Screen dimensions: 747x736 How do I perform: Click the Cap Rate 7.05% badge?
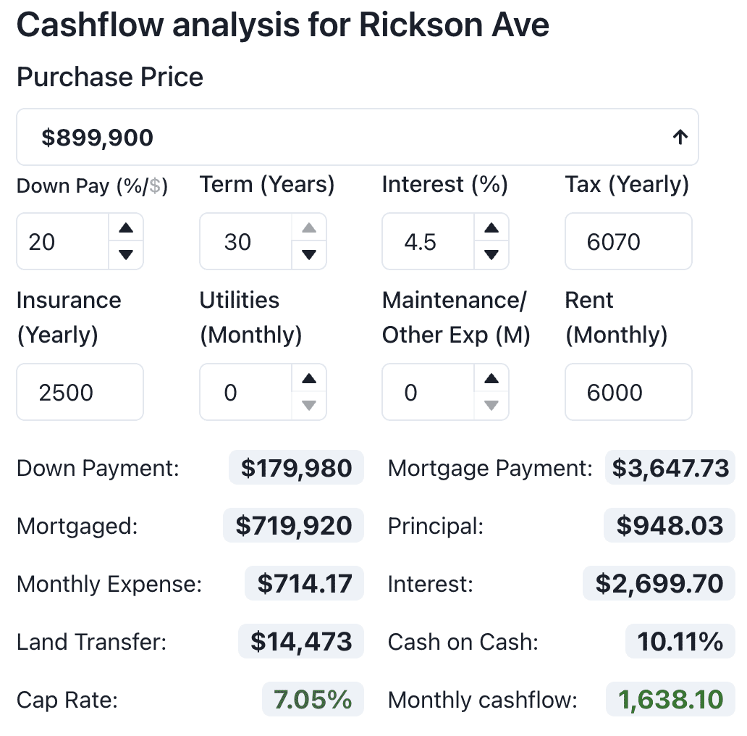pos(313,700)
